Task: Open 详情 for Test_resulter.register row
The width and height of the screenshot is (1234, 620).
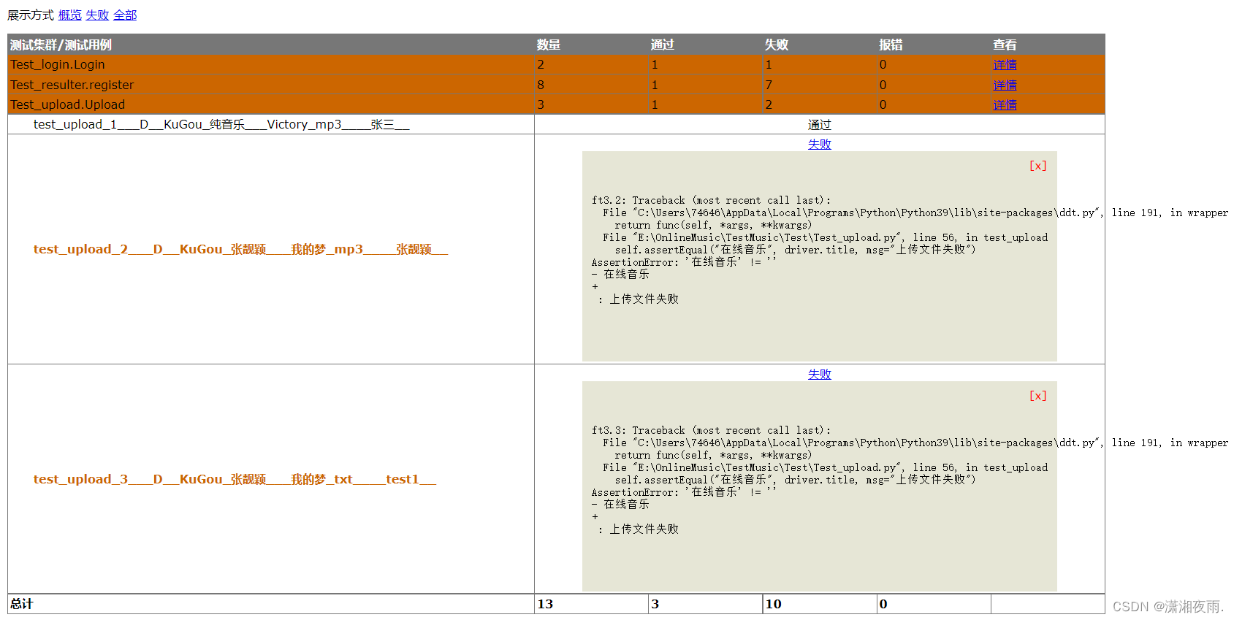Action: coord(1005,85)
